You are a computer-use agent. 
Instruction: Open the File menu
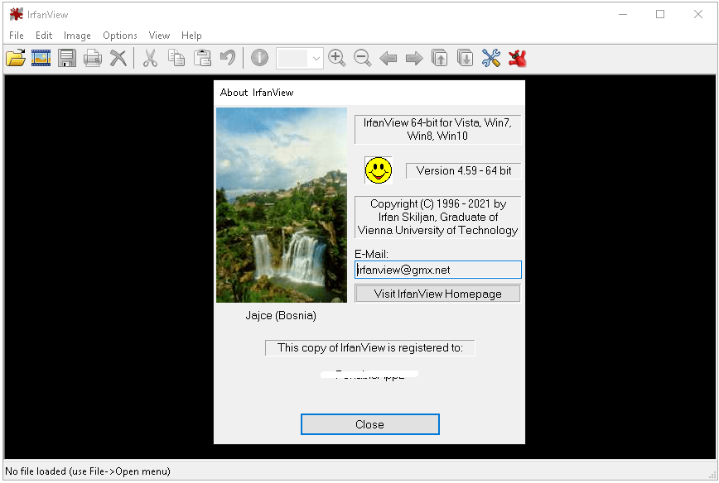(x=16, y=36)
